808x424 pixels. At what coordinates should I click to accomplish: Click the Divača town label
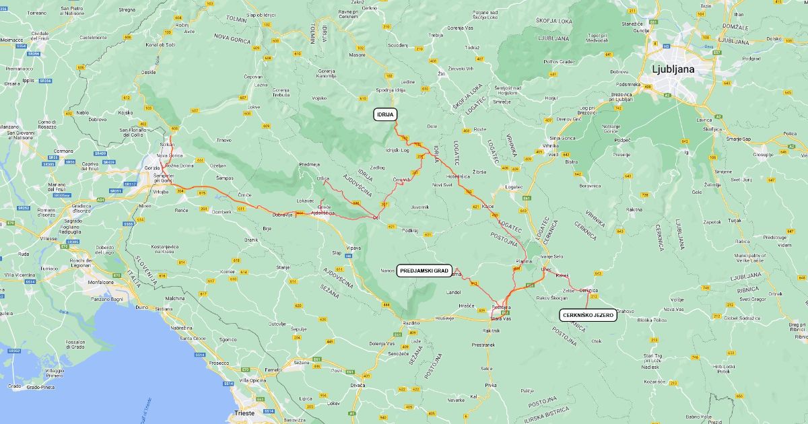pyautogui.click(x=358, y=385)
